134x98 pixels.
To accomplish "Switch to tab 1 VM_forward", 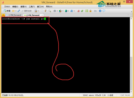I will tap(14, 15).
